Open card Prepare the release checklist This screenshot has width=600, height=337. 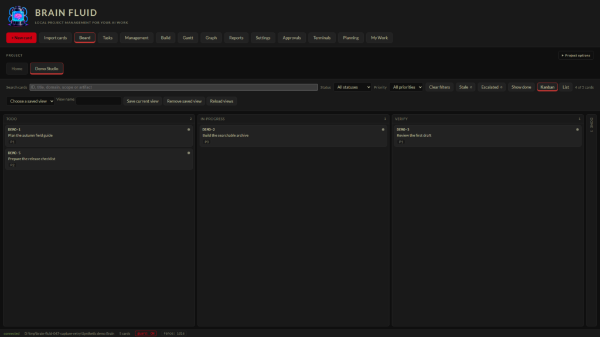click(98, 159)
